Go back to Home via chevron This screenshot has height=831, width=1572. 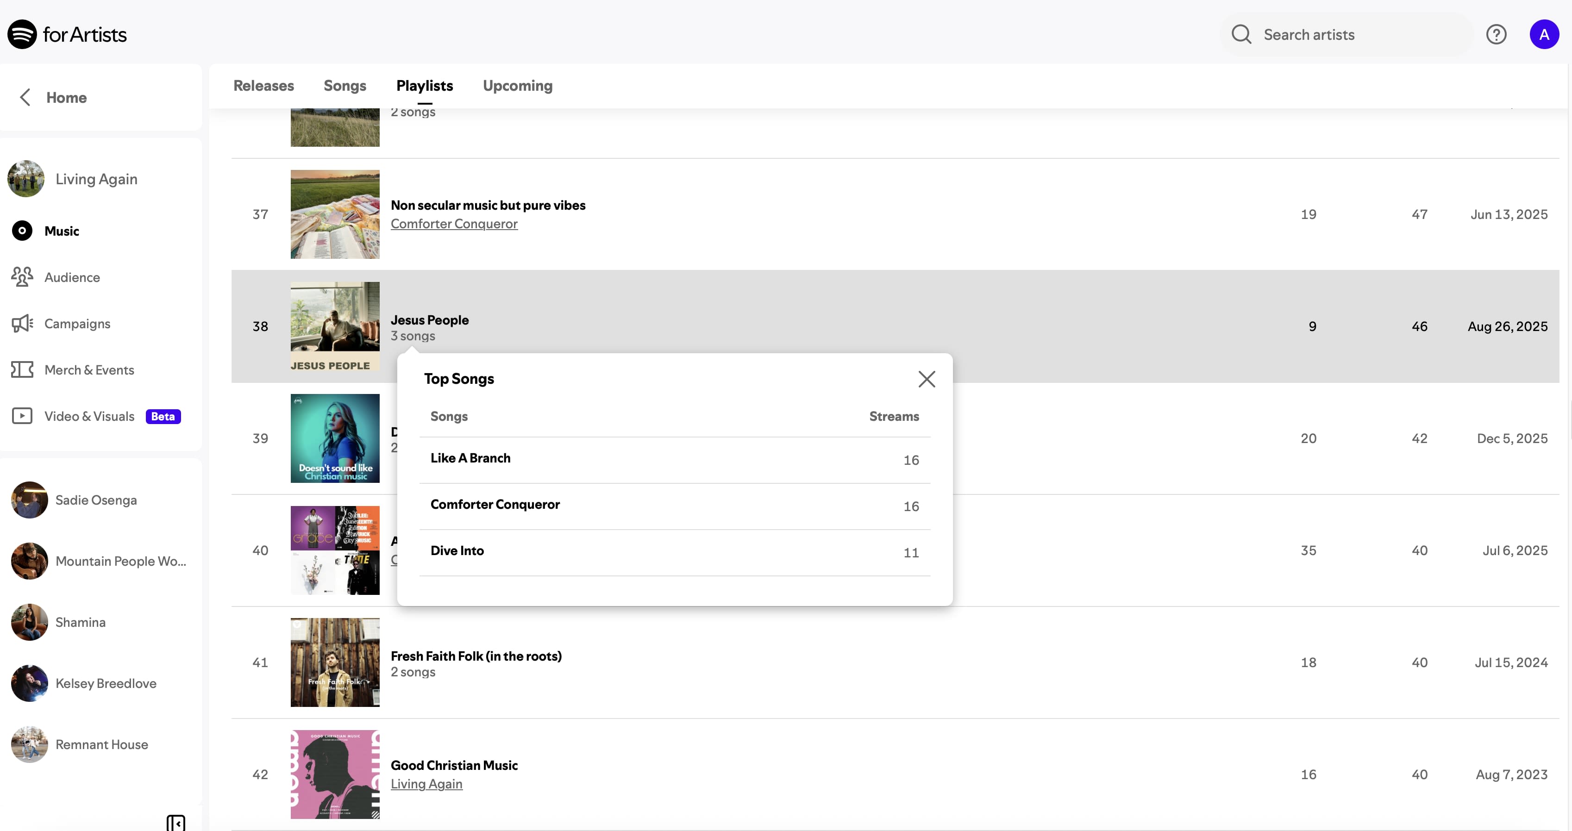click(25, 98)
